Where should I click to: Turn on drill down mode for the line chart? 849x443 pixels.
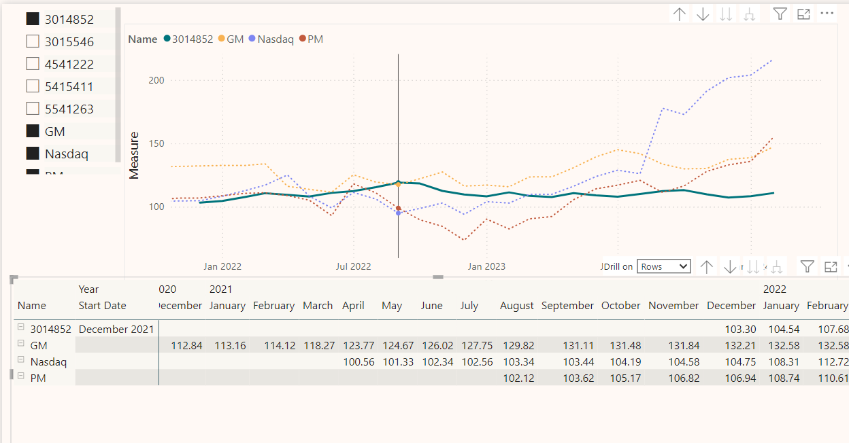[703, 14]
